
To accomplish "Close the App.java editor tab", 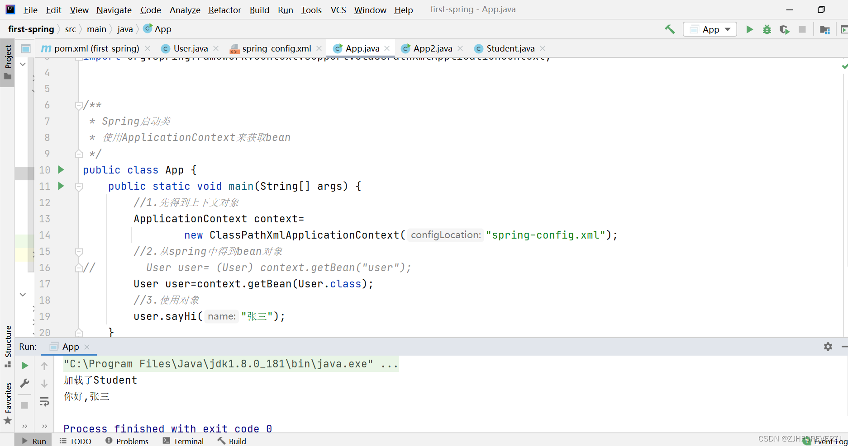I will [x=387, y=48].
